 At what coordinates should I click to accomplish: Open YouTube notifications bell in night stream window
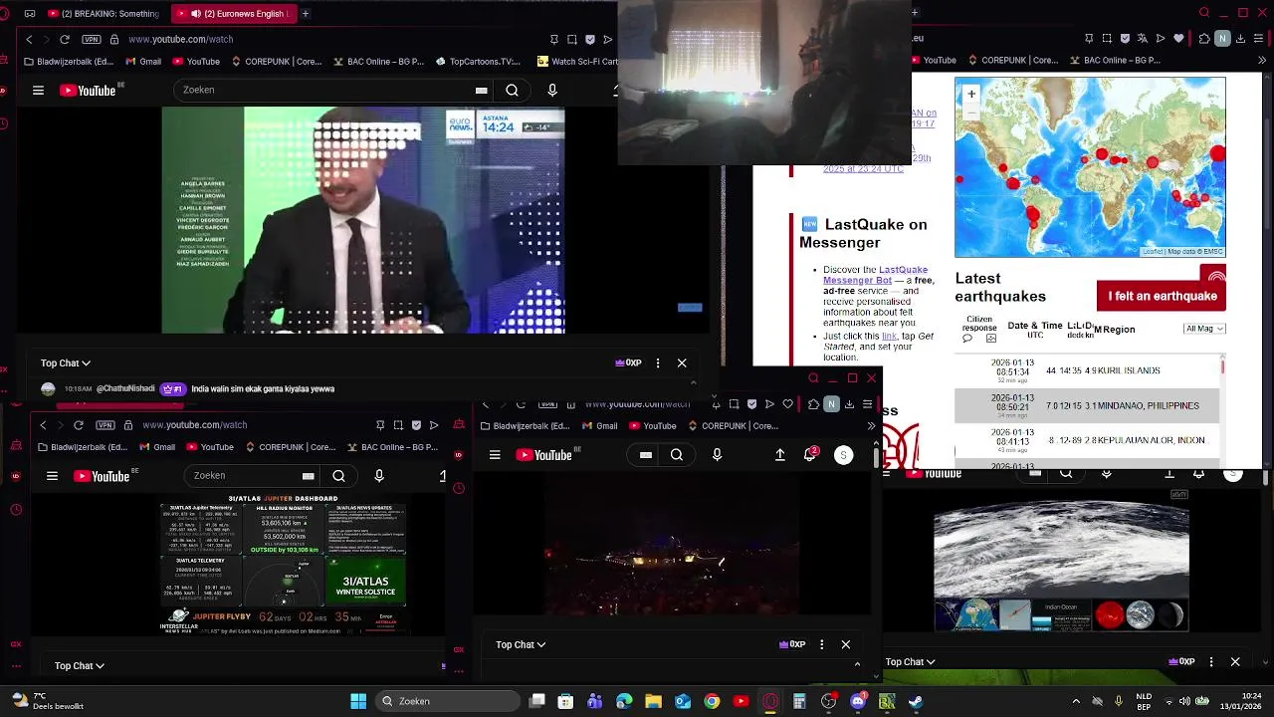pyautogui.click(x=810, y=455)
